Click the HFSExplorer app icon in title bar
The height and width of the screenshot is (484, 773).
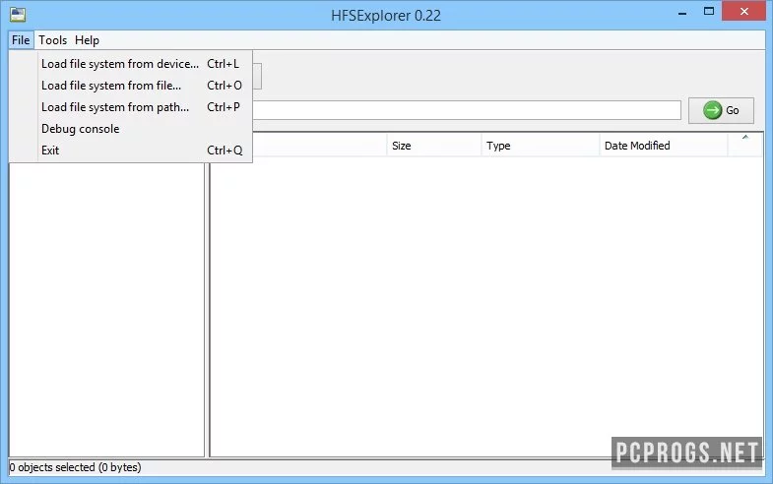[x=18, y=15]
